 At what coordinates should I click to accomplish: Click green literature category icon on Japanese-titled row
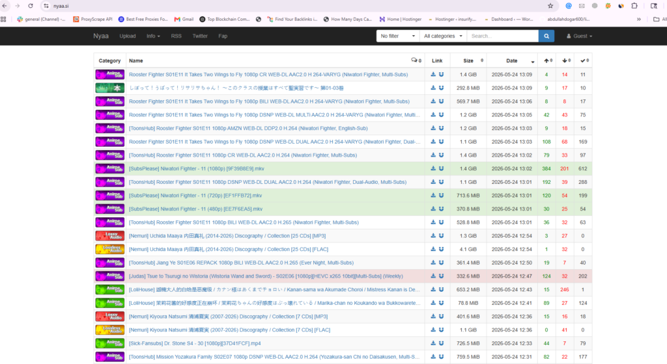(109, 88)
